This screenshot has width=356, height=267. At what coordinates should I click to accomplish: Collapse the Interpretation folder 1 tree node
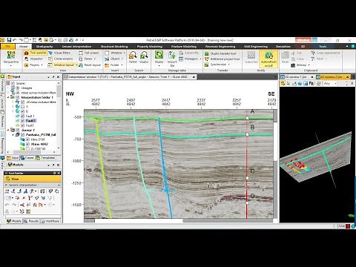coord(8,97)
